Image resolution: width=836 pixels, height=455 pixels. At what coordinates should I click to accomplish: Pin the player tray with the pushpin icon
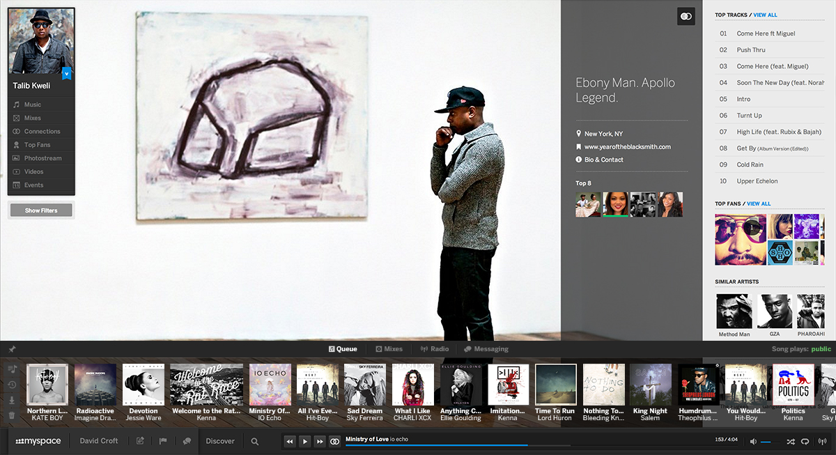click(x=12, y=349)
